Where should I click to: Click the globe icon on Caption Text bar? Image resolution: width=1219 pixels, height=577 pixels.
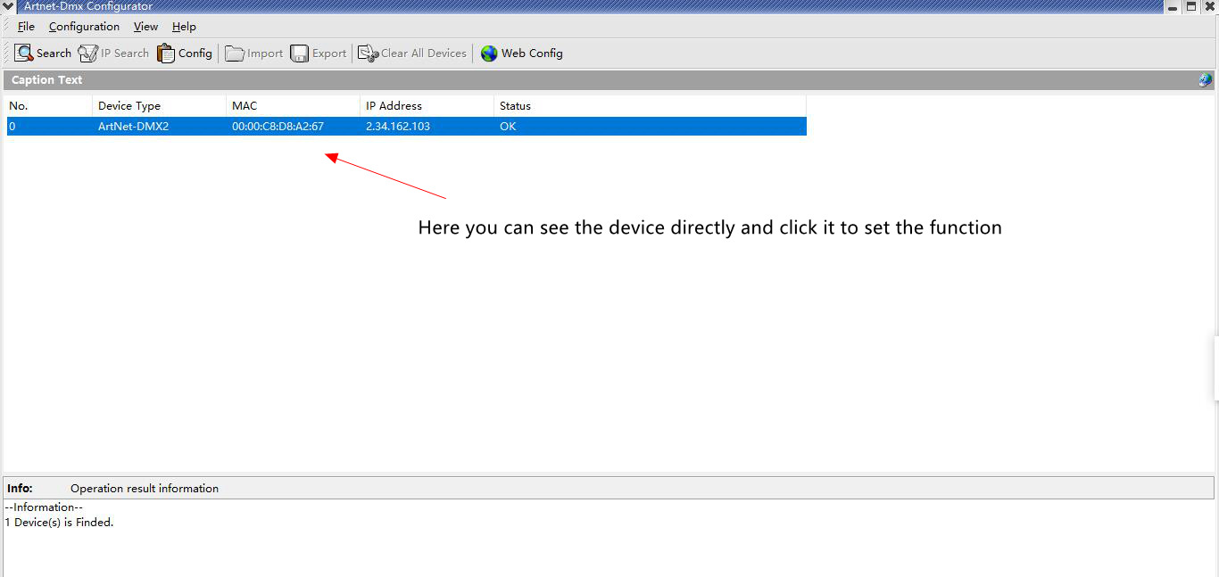tap(1206, 80)
